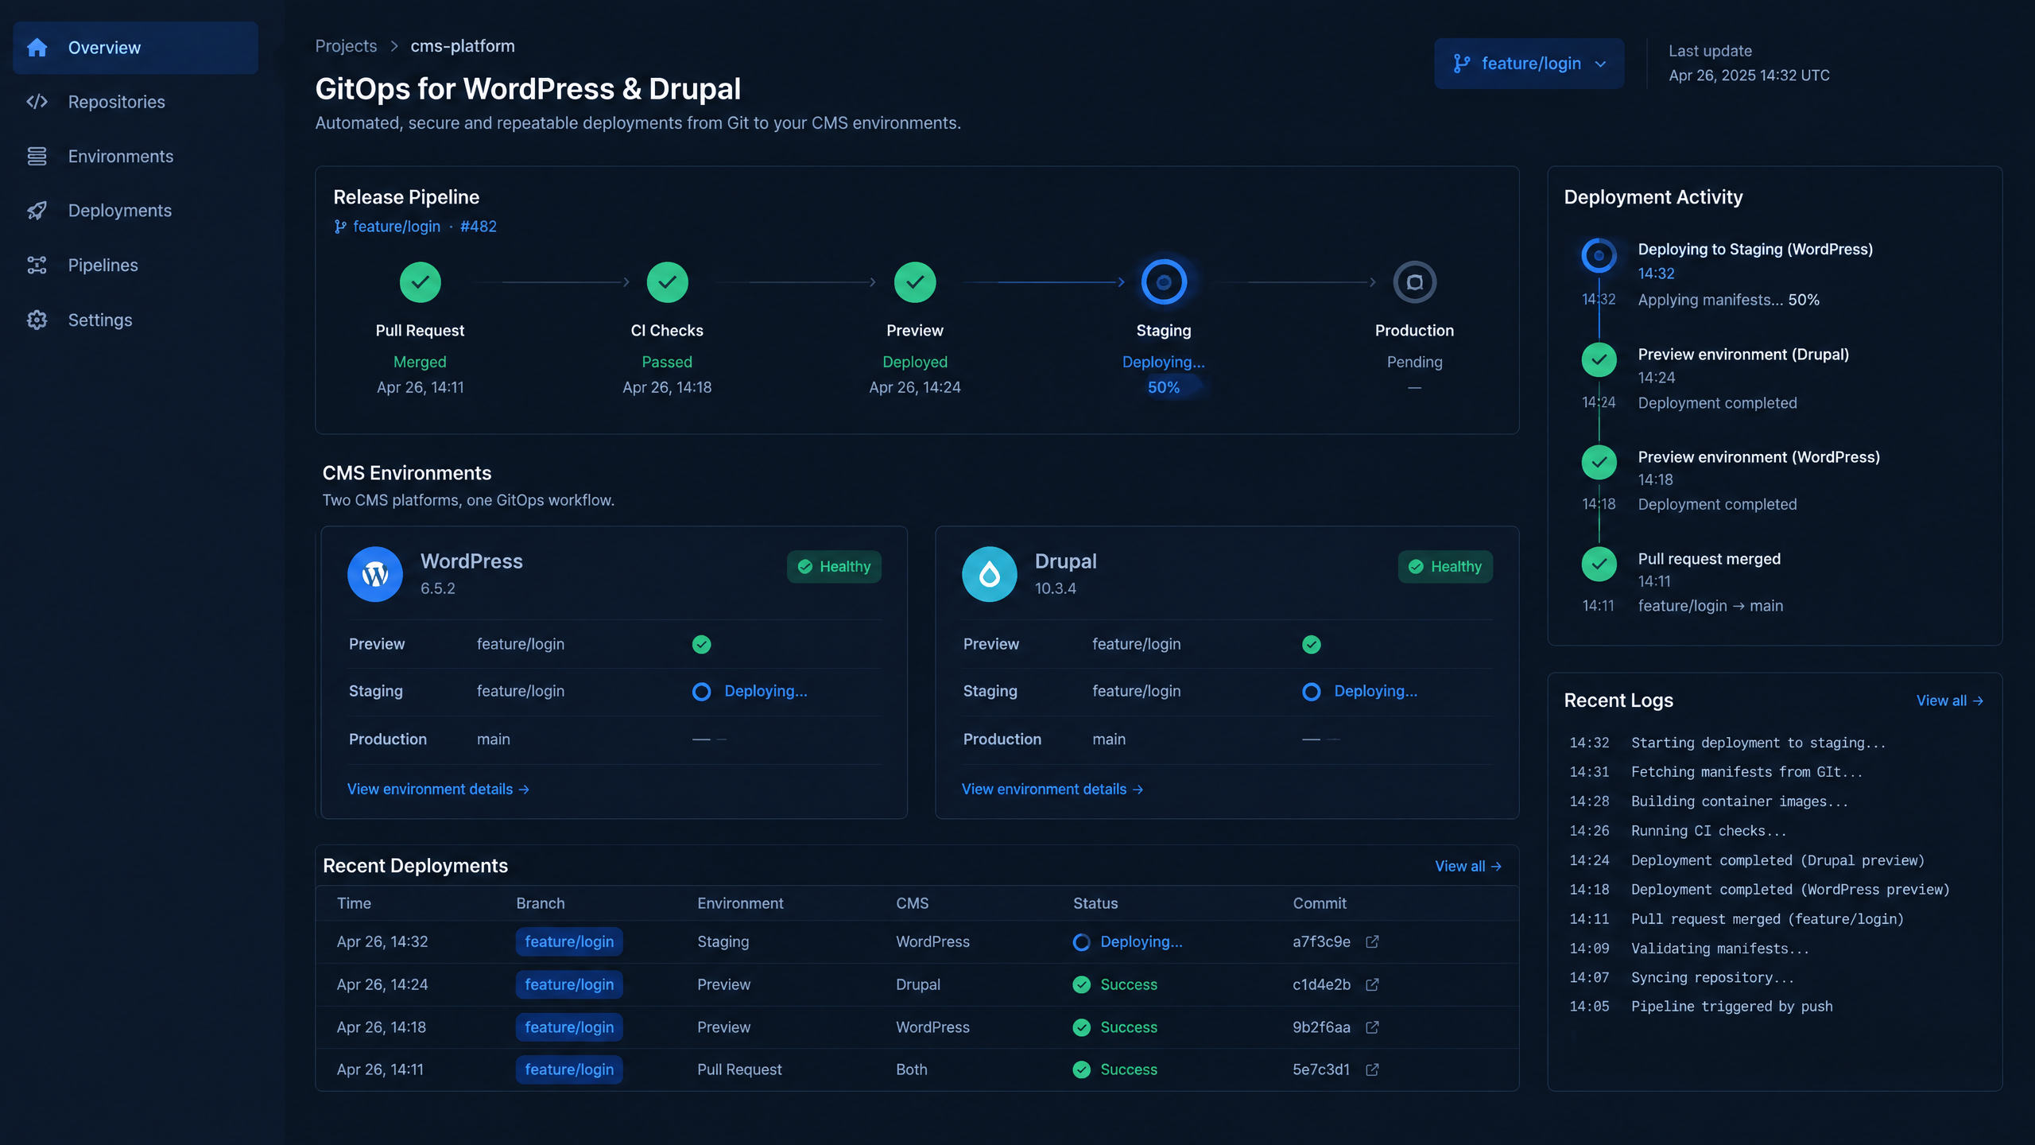Click Pull request merged activity check icon
The height and width of the screenshot is (1145, 2035).
pos(1599,565)
